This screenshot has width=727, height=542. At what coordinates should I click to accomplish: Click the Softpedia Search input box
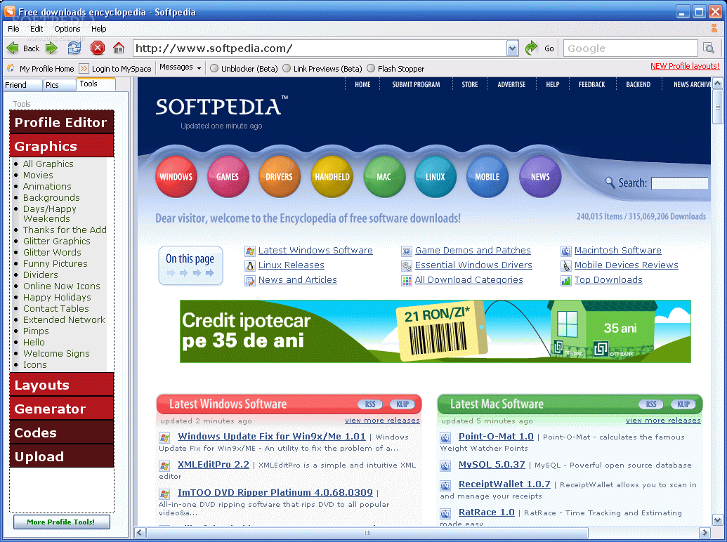pyautogui.click(x=680, y=183)
